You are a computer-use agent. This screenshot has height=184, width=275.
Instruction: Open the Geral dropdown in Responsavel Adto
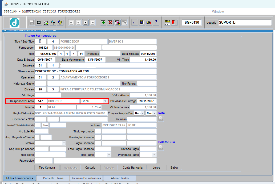(105, 101)
